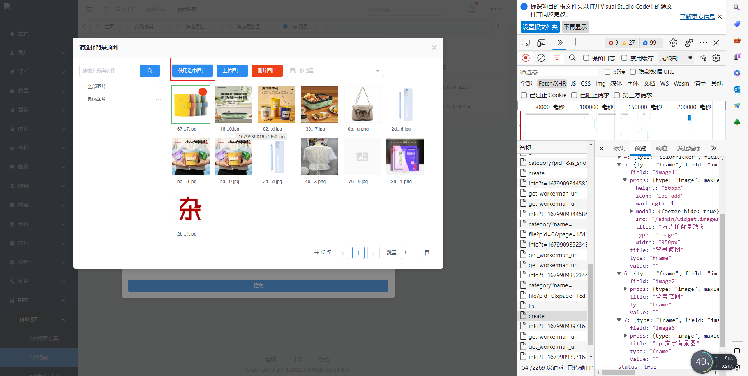This screenshot has width=748, height=376.
Task: Close the 请选择背景顶图 dialog
Action: click(x=434, y=47)
